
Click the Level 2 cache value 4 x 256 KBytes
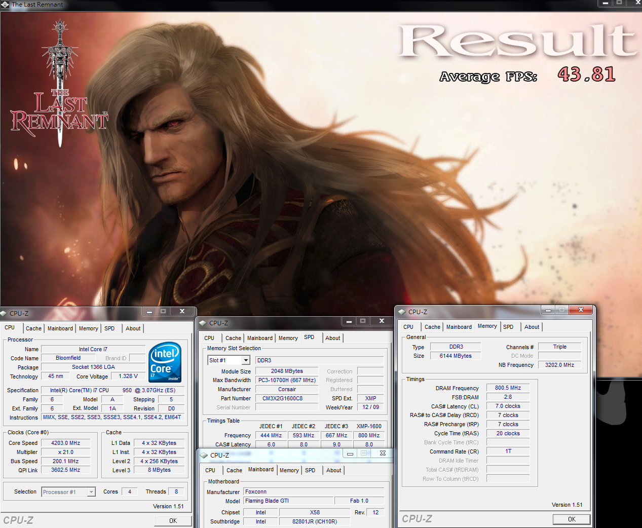(x=159, y=461)
